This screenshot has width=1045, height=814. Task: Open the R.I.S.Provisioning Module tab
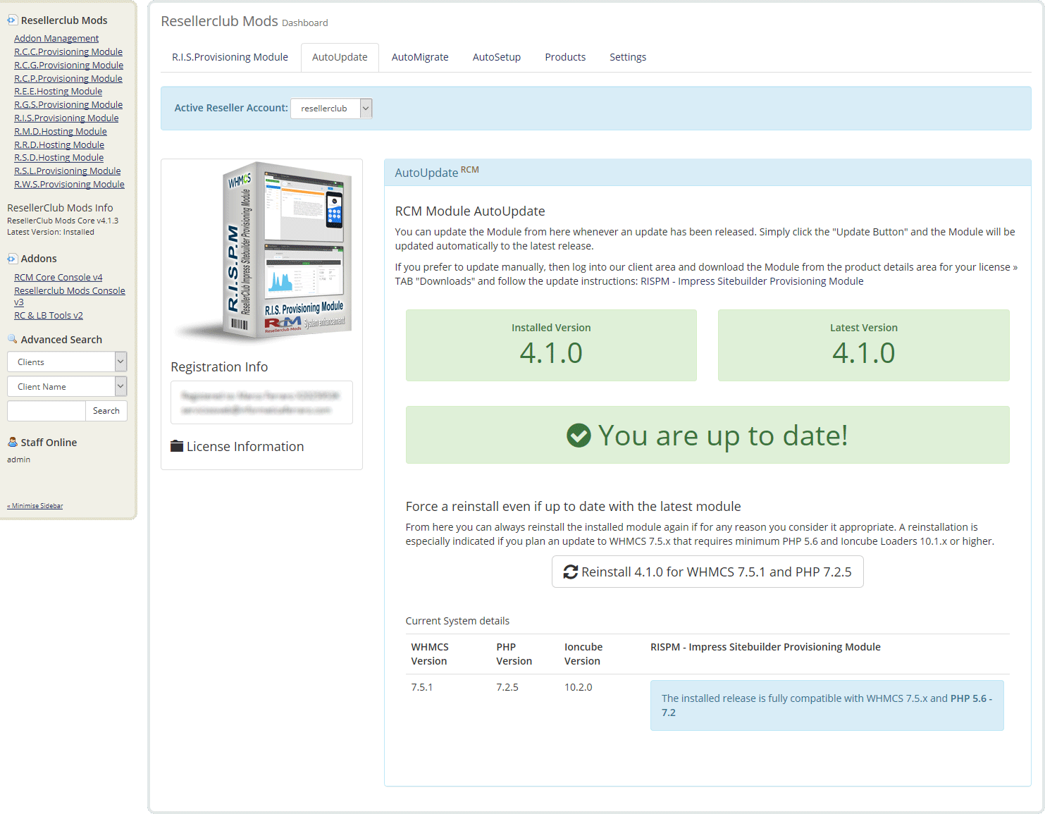(230, 57)
